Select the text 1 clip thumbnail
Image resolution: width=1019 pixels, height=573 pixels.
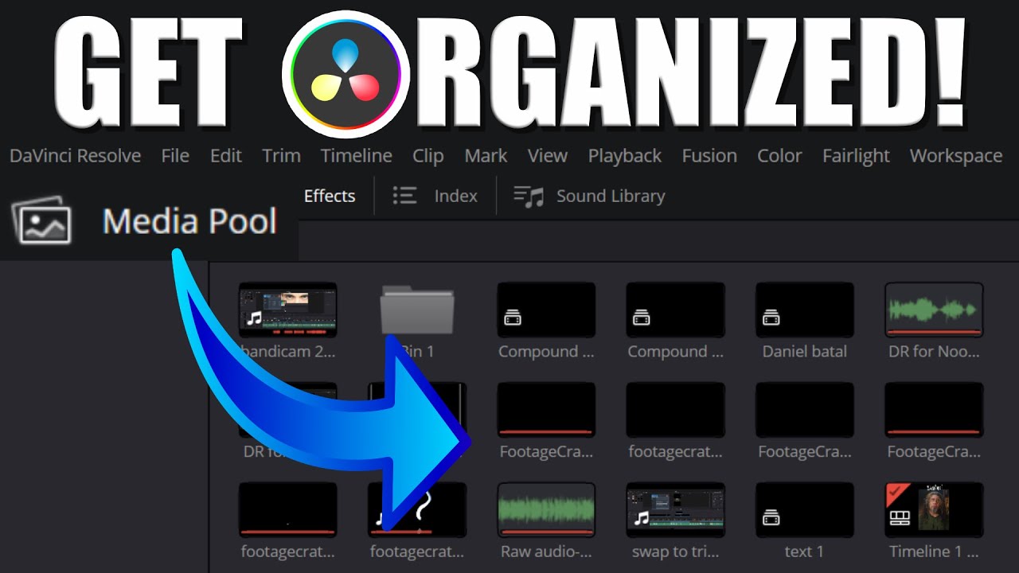coord(805,509)
